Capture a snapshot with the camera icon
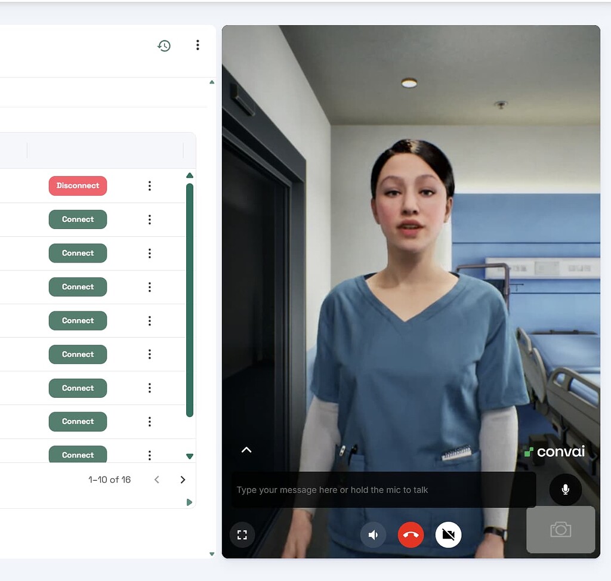 tap(560, 530)
